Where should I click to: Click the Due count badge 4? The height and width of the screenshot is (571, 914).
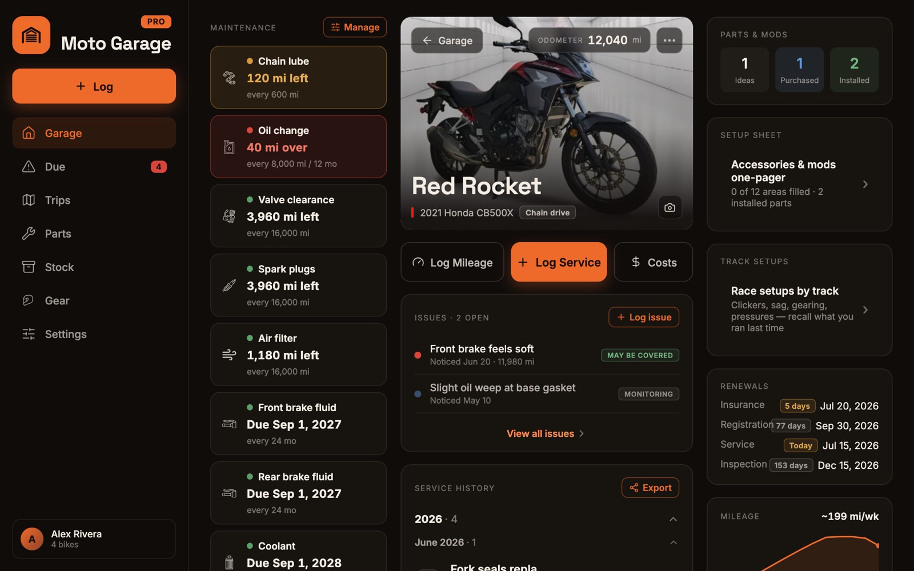click(158, 167)
